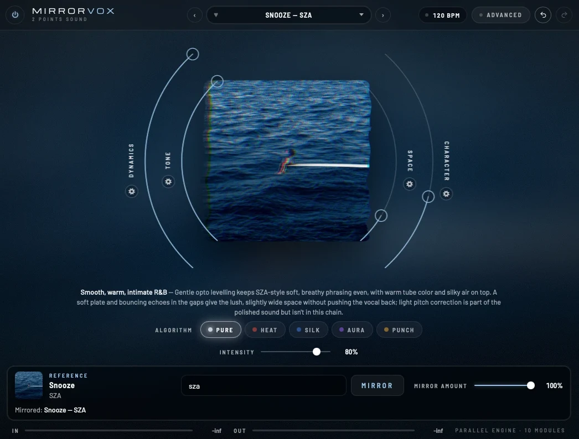The width and height of the screenshot is (579, 439).
Task: Click 'Smooth, warm, intimate R&B' description heading
Action: pyautogui.click(x=123, y=292)
